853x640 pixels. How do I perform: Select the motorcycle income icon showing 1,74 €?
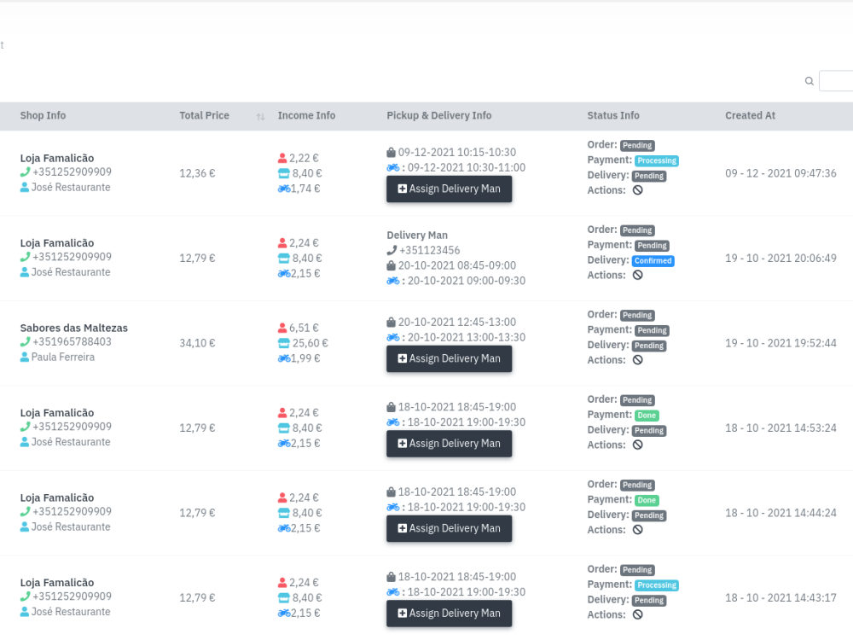[x=284, y=189]
